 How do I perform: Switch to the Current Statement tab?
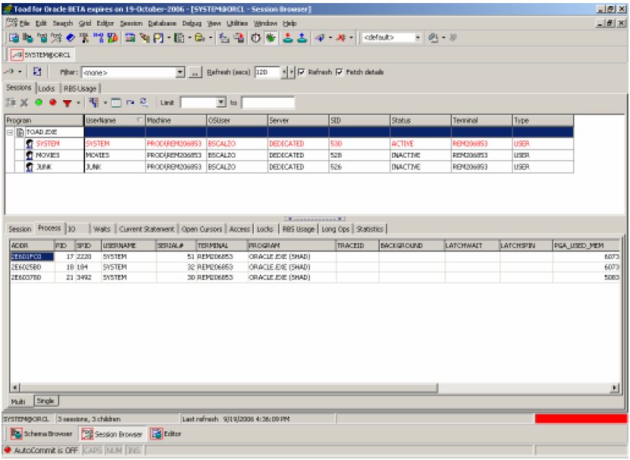pyautogui.click(x=147, y=229)
